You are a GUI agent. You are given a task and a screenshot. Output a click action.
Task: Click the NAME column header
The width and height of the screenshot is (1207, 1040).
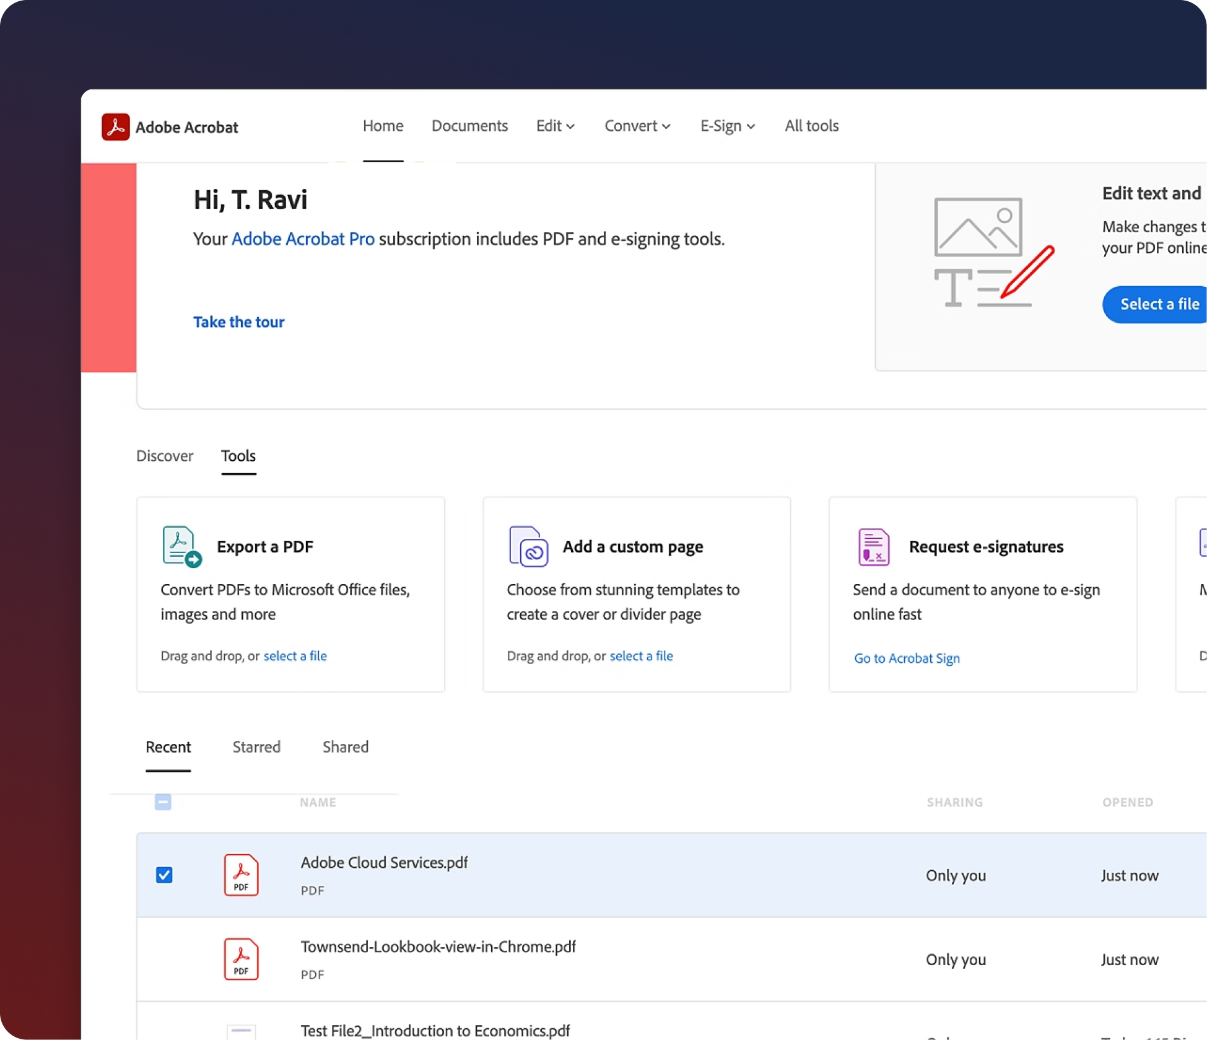pyautogui.click(x=318, y=802)
